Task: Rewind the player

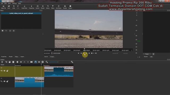Action: click(81, 53)
